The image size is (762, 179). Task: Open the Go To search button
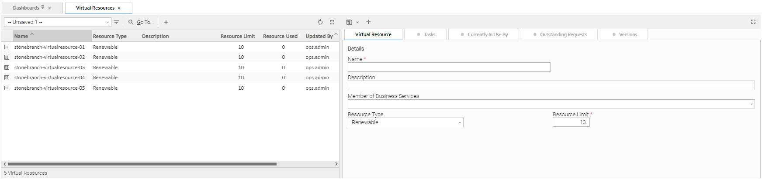(x=141, y=22)
